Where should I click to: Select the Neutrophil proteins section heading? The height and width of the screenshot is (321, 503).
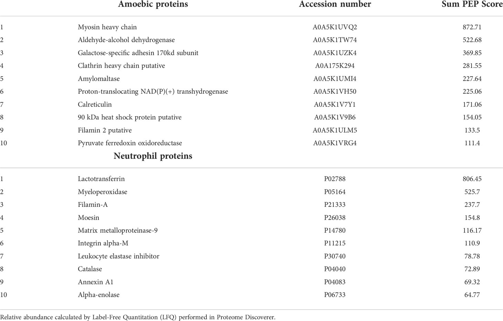(x=153, y=156)
